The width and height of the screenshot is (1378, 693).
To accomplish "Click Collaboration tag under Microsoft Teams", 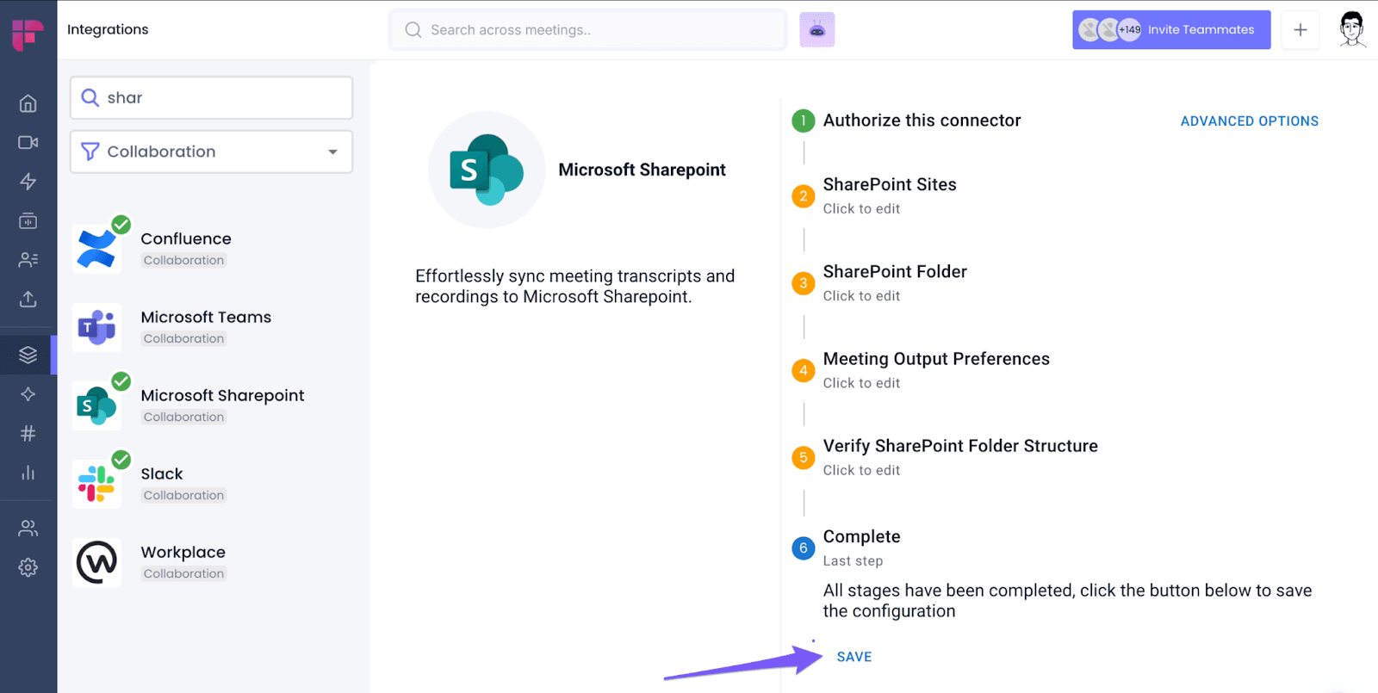I will (x=183, y=338).
